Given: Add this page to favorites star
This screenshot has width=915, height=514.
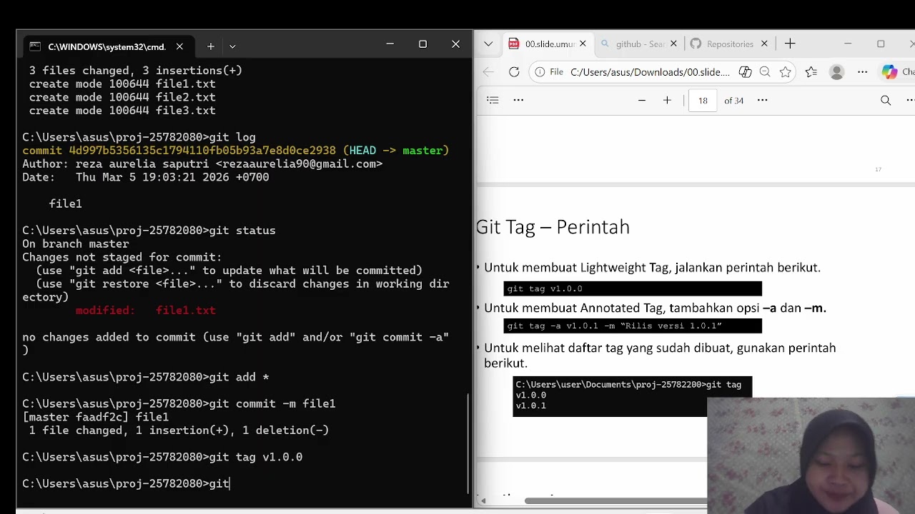Looking at the screenshot, I should tap(786, 72).
